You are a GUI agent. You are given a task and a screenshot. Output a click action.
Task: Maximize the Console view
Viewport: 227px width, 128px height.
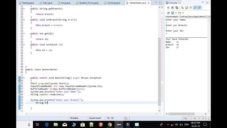207,2
